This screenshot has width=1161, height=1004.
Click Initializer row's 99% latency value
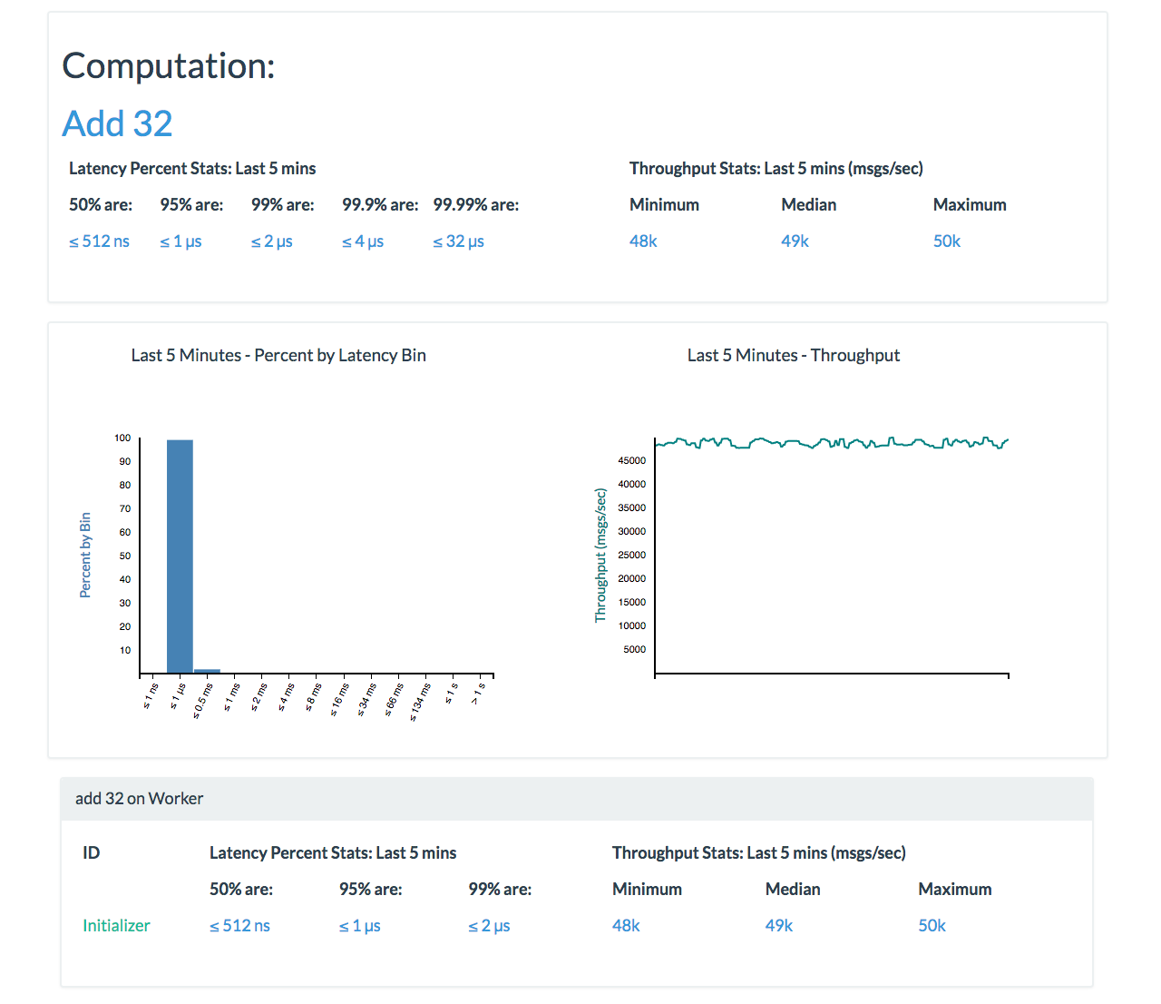489,926
